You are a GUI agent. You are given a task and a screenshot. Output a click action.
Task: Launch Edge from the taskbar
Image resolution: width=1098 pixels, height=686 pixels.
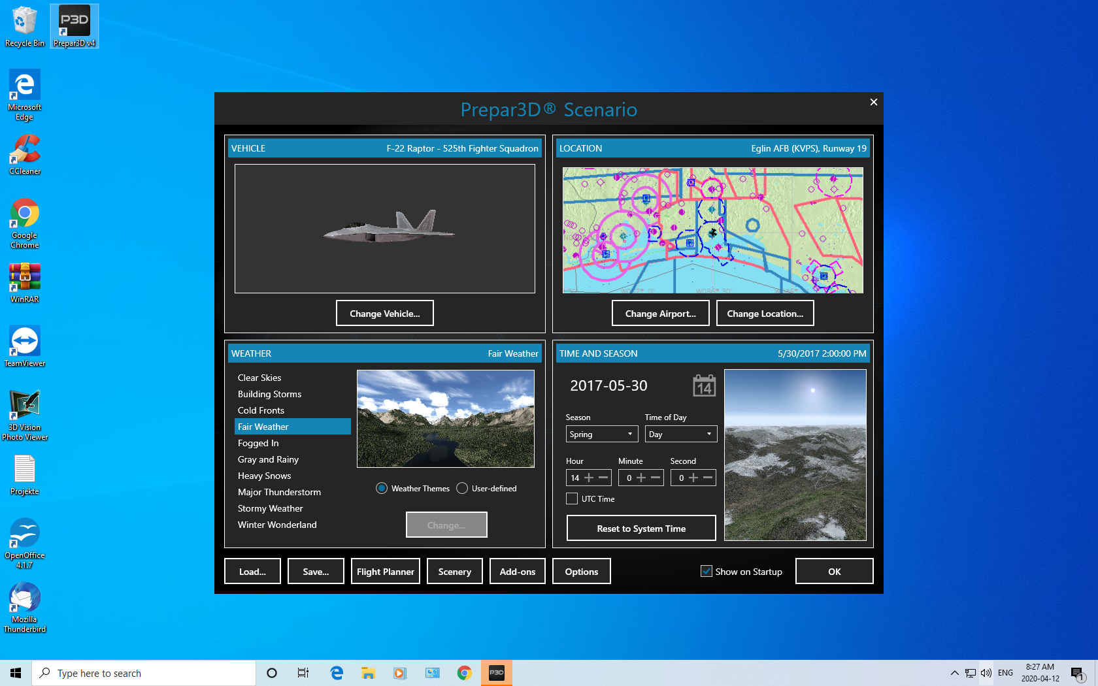click(337, 673)
